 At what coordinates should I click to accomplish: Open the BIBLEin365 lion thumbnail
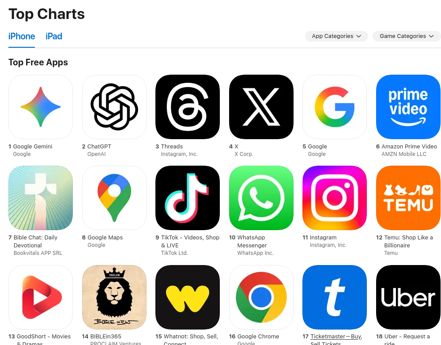114,297
